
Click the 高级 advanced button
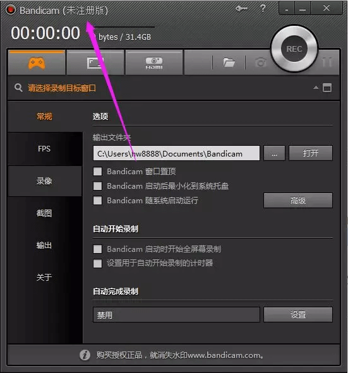tap(298, 201)
